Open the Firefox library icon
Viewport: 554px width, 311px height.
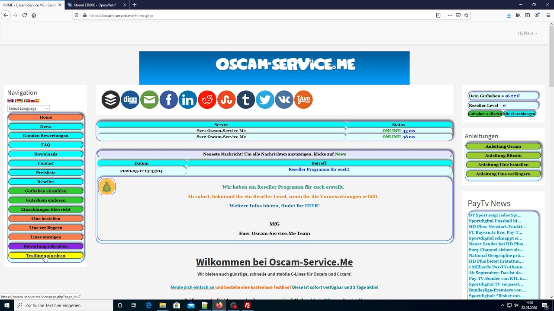(x=518, y=15)
